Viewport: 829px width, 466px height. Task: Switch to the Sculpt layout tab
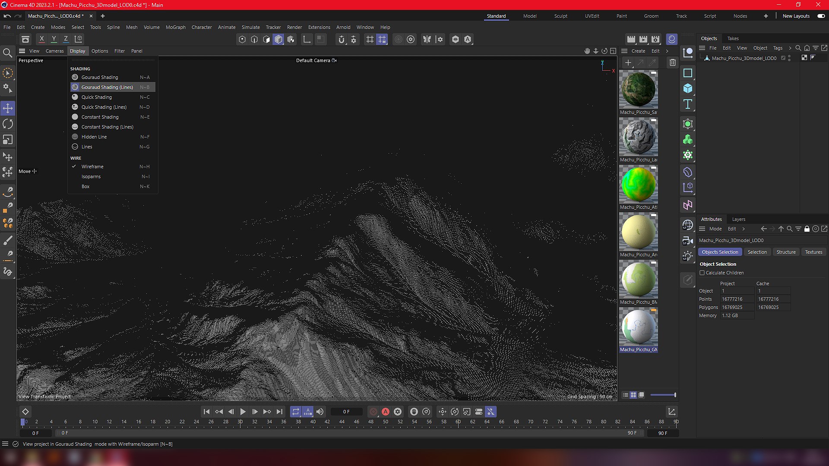560,16
